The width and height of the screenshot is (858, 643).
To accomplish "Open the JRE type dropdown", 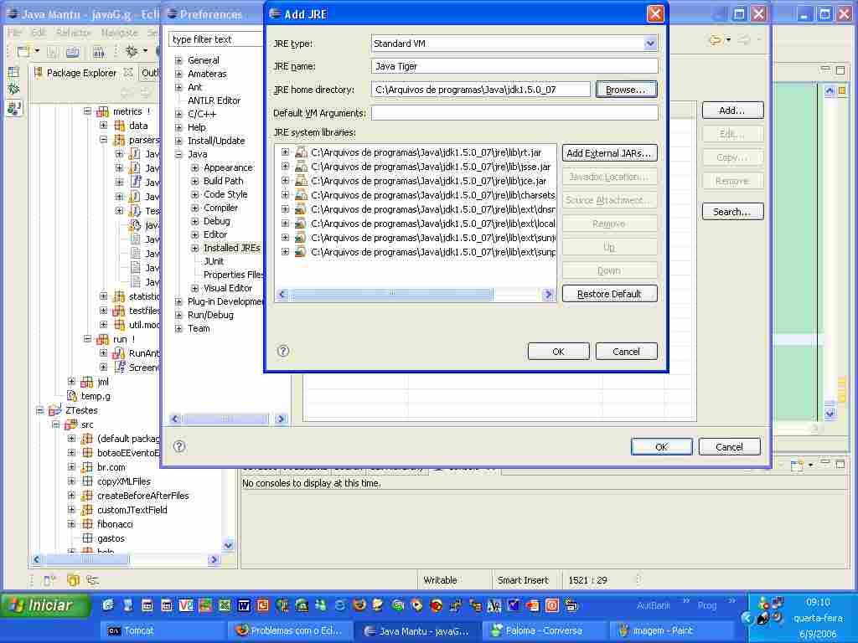I will click(650, 43).
